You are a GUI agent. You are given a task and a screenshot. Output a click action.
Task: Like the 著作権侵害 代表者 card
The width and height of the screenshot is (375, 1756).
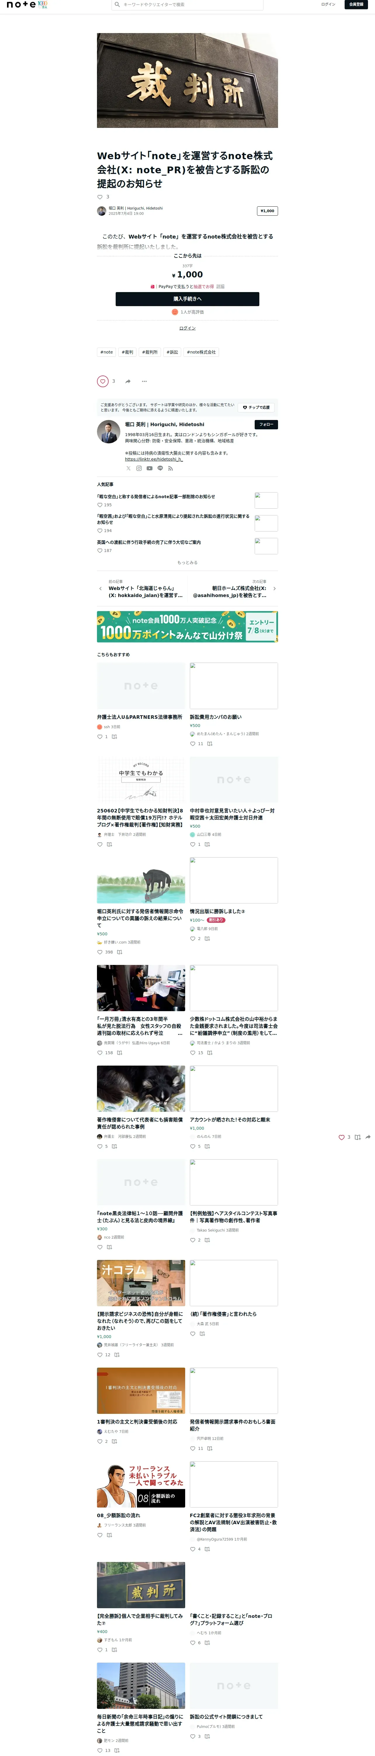coord(100,1147)
